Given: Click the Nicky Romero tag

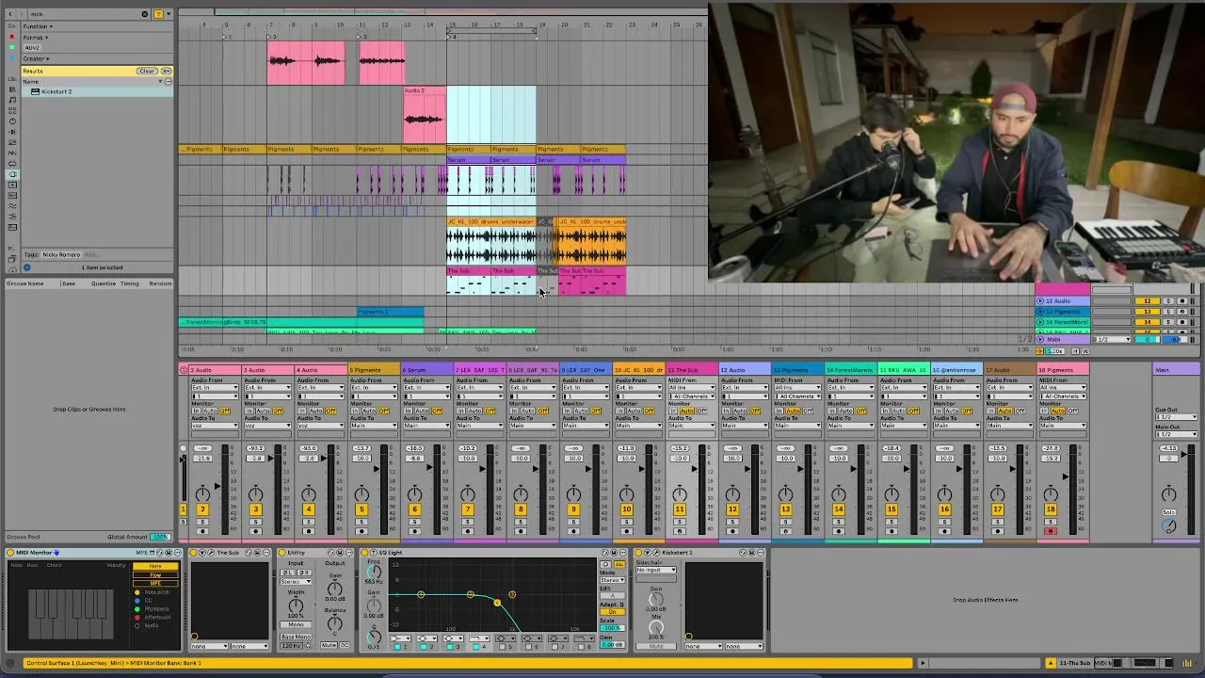Looking at the screenshot, I should click(x=61, y=254).
